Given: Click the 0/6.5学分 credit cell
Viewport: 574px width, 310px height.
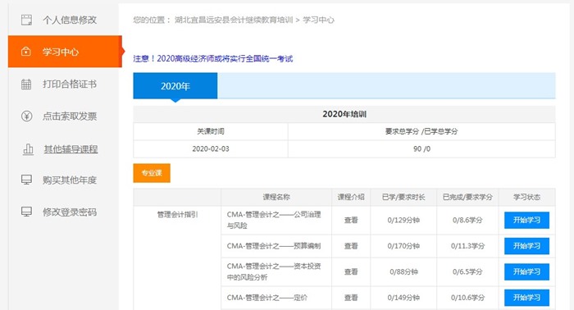Looking at the screenshot, I should click(x=467, y=271).
